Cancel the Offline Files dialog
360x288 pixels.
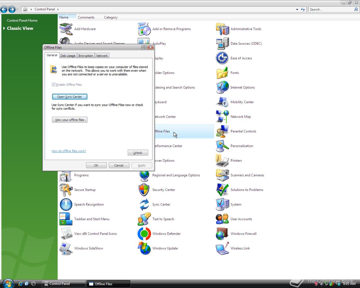[119, 165]
